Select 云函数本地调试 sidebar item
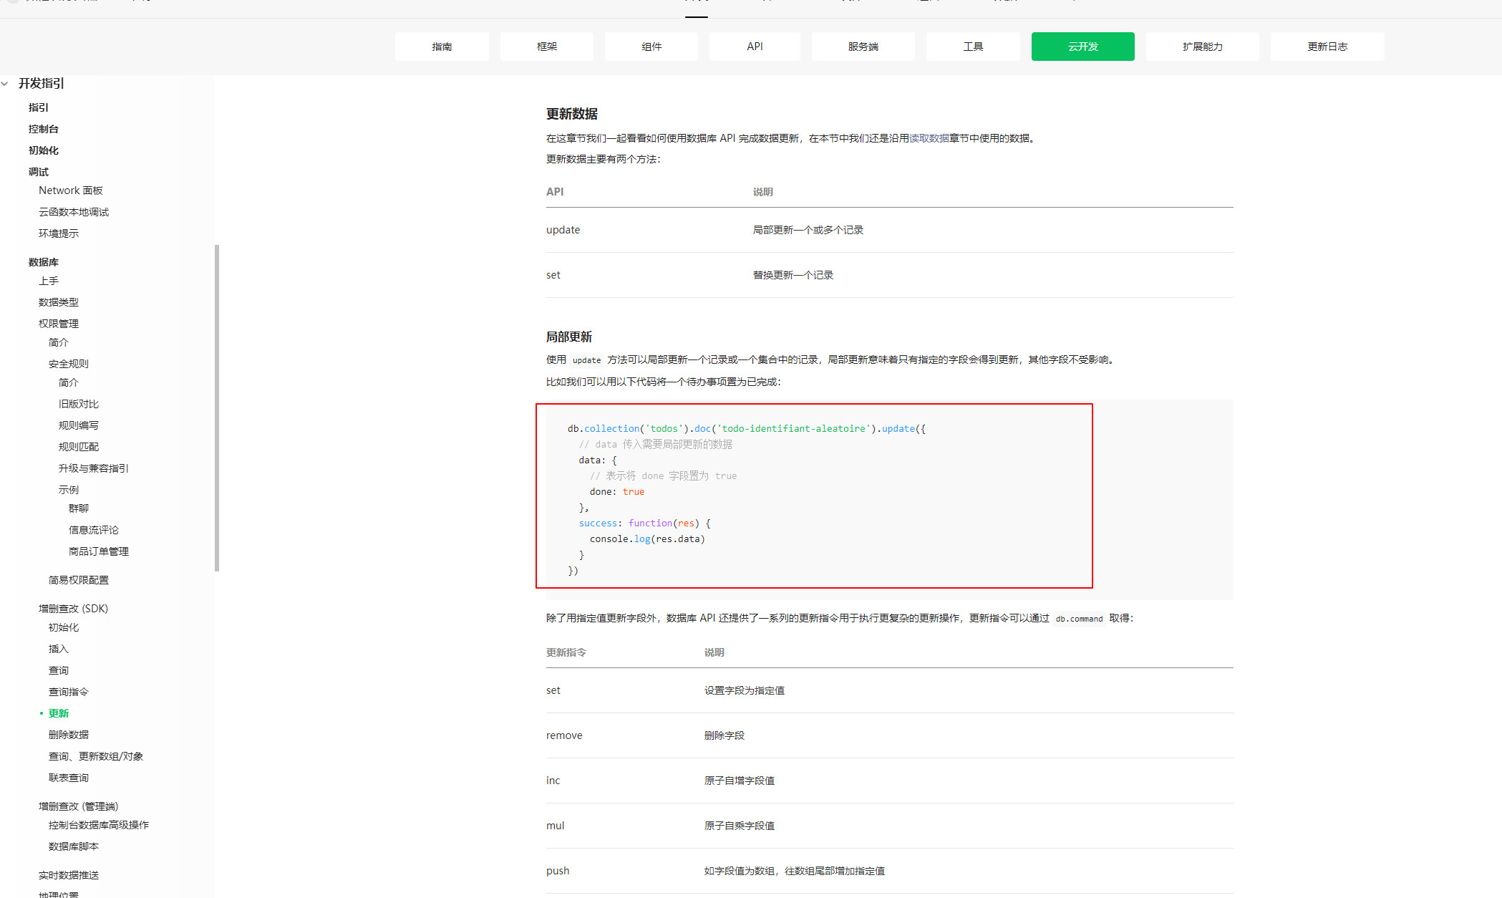The width and height of the screenshot is (1502, 898). 73,212
